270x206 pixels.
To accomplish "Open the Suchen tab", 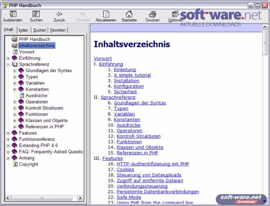I will [x=40, y=30].
